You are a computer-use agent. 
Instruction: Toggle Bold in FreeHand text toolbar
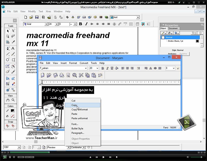coord(80,24)
